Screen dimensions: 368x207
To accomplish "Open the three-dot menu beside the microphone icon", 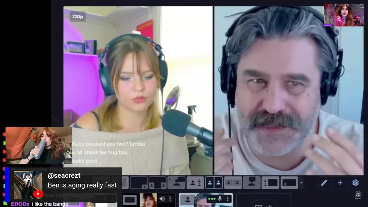I will coord(228,199).
